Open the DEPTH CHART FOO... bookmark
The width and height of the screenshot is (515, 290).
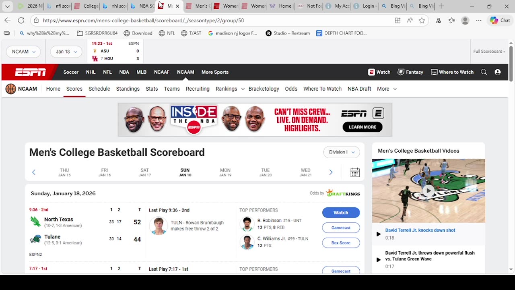[x=341, y=33]
